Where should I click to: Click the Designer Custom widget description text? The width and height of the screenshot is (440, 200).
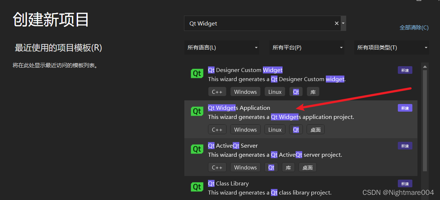[277, 79]
